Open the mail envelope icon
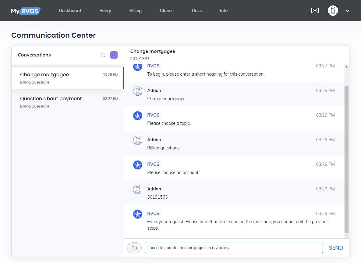 pyautogui.click(x=315, y=11)
